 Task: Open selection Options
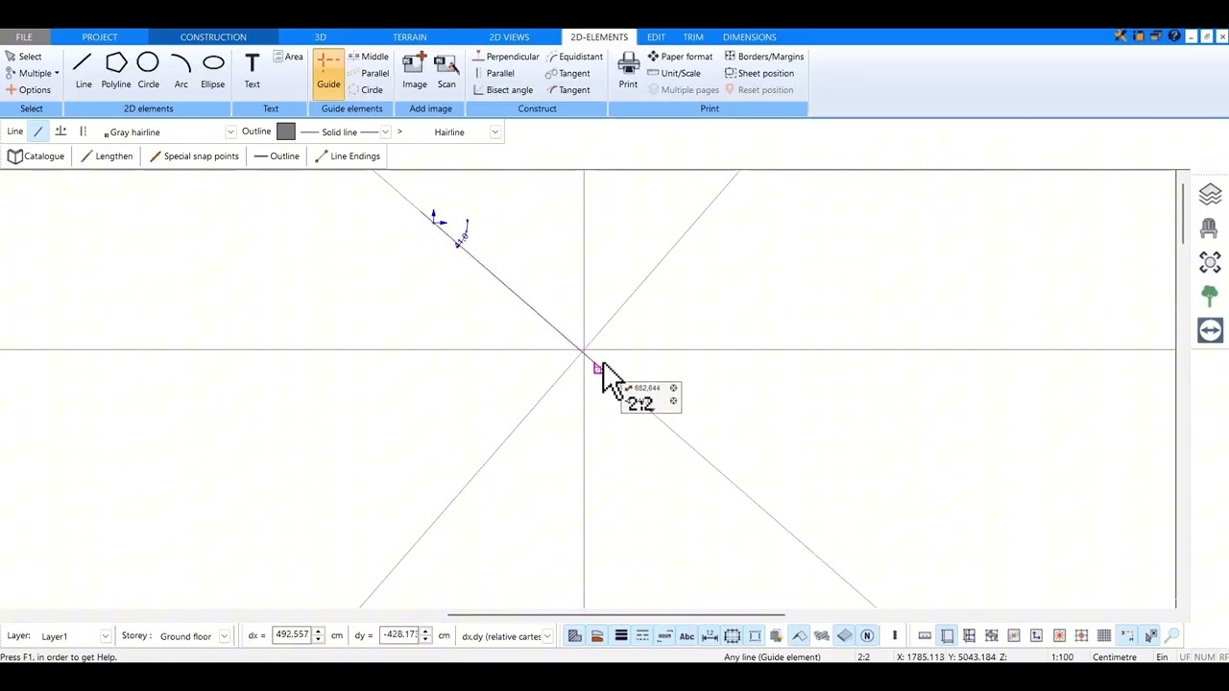(x=27, y=90)
